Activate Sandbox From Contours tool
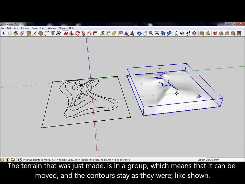245x184 pixels. pyautogui.click(x=202, y=33)
